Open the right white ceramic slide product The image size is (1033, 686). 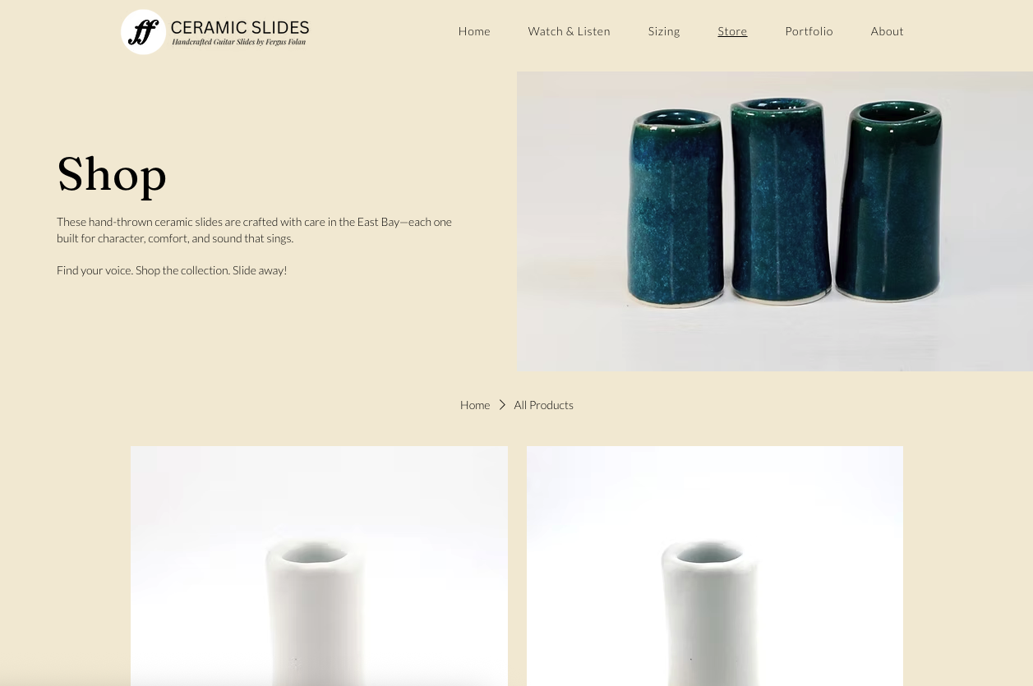tap(715, 566)
